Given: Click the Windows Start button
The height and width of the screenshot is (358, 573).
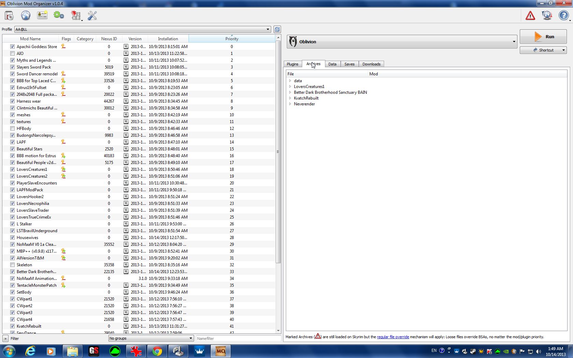Looking at the screenshot, I should coord(9,351).
